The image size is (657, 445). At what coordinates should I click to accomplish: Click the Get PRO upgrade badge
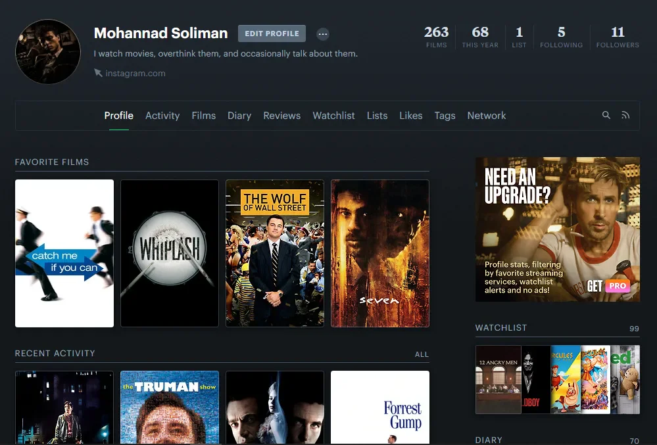608,286
